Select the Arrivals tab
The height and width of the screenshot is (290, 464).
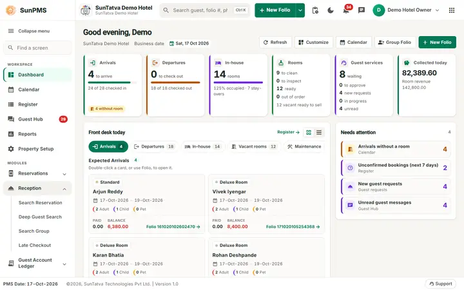coord(108,146)
